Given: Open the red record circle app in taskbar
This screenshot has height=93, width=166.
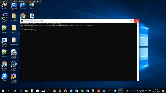Looking at the screenshot, I should point(65,91).
